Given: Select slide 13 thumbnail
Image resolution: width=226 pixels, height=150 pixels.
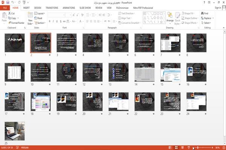Looking at the screenshot, I should coord(119,72).
